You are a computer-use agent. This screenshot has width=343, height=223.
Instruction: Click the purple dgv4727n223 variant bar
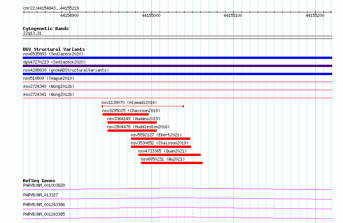tap(177, 66)
